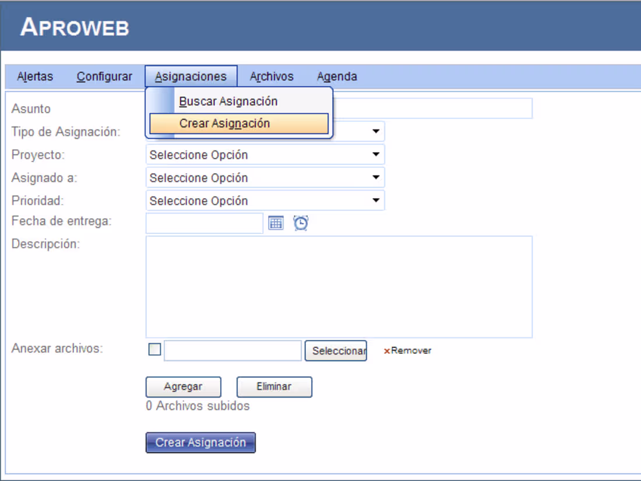Click inside the Descripción text area
The image size is (641, 481).
tap(338, 286)
